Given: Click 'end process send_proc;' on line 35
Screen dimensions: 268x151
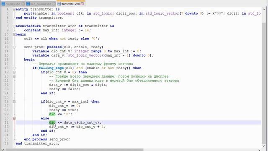Looking at the screenshot, I should click(47, 139).
